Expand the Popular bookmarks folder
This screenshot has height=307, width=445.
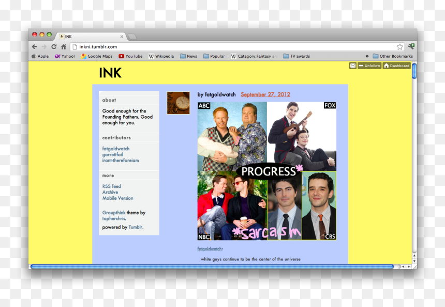214,56
